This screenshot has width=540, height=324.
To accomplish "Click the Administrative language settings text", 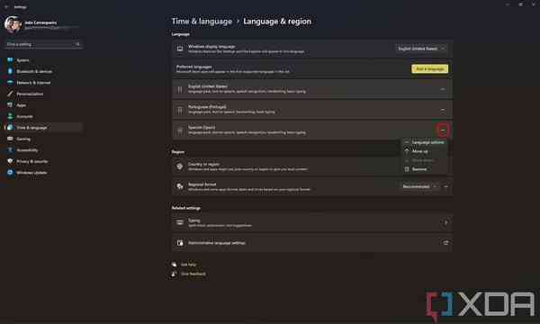I will (x=217, y=243).
